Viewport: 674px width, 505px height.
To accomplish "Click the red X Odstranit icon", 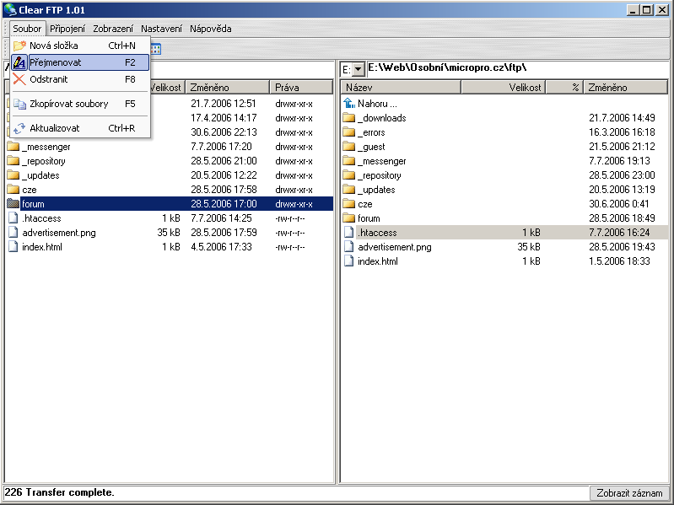I will (x=19, y=79).
